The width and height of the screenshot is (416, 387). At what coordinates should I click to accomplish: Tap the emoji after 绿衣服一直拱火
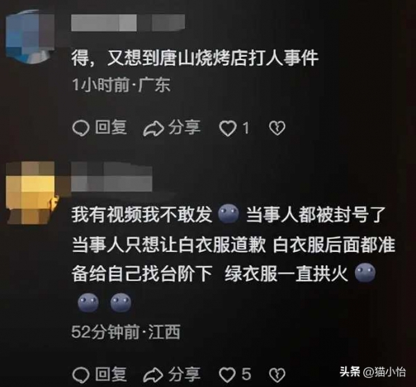tap(365, 273)
